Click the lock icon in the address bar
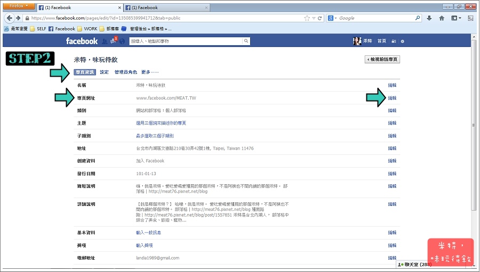Screen dimensions: 480x272 pos(27,18)
